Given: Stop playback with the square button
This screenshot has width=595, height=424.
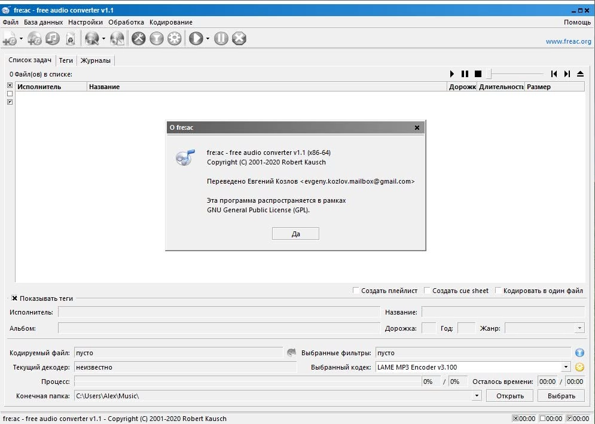Looking at the screenshot, I should (478, 74).
